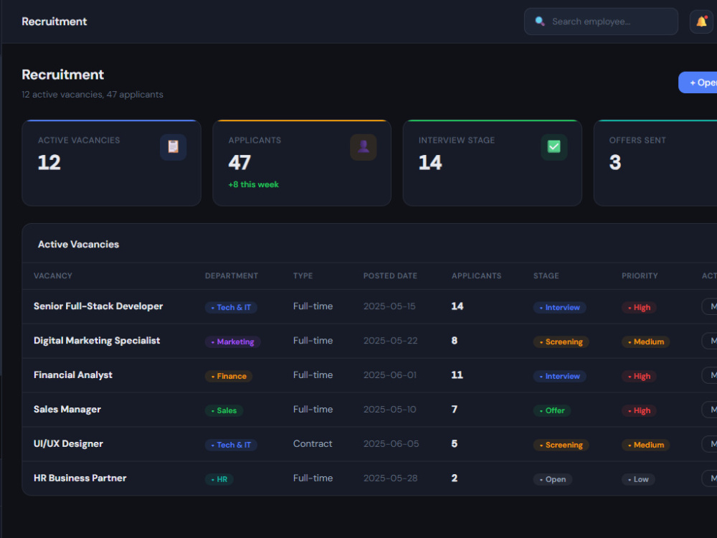Click Screening badge for UI/UX Designer
The height and width of the screenshot is (538, 717).
[561, 445]
